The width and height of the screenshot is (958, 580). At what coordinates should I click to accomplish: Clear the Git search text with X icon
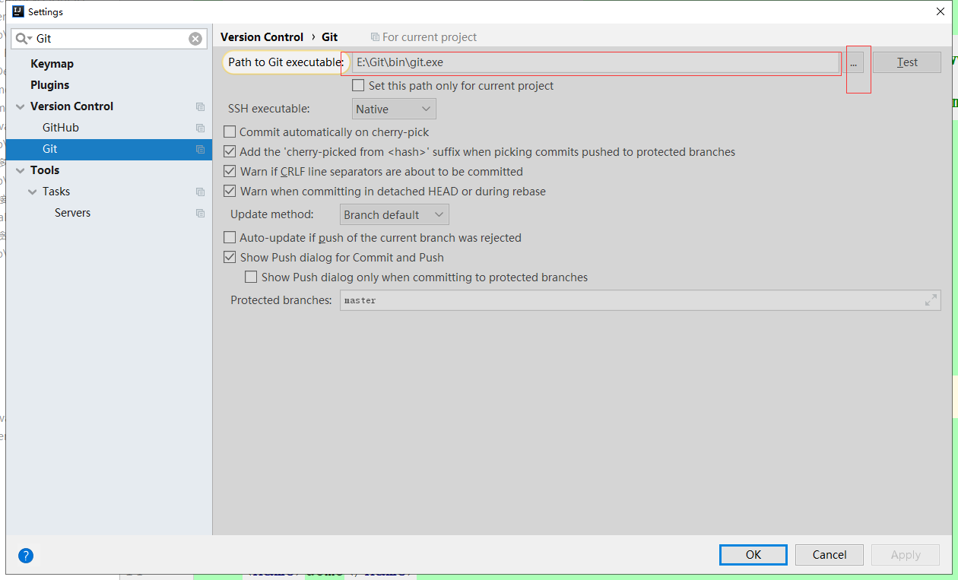[195, 39]
